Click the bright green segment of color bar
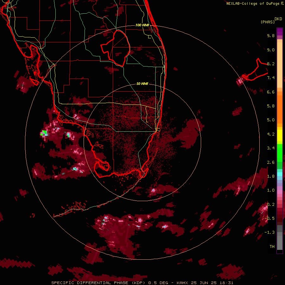285x285 pixels. point(280,153)
